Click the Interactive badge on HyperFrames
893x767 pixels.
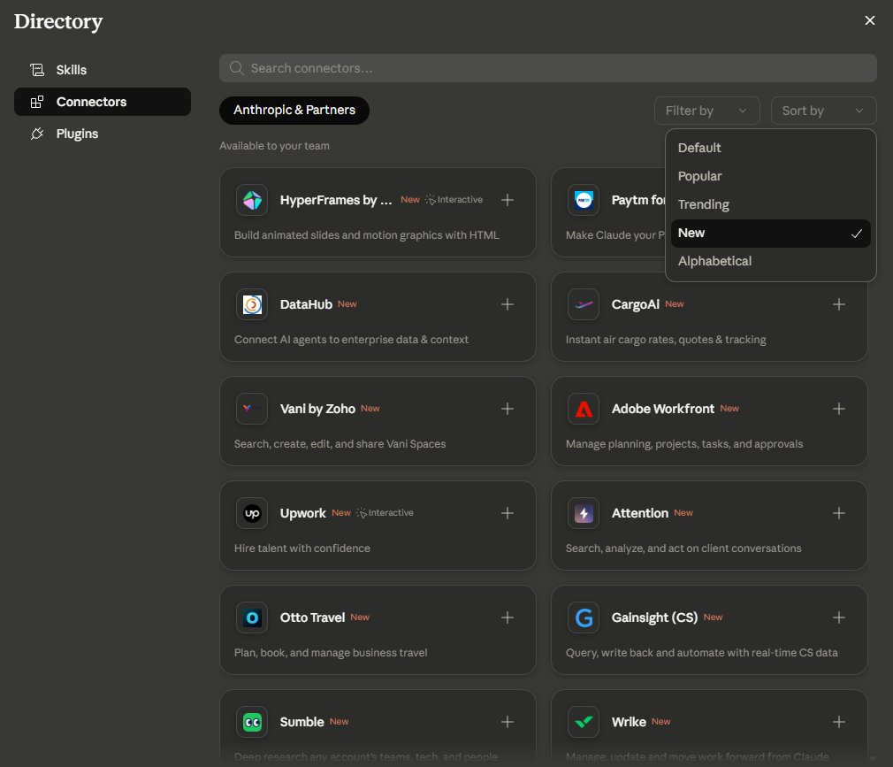pyautogui.click(x=454, y=199)
